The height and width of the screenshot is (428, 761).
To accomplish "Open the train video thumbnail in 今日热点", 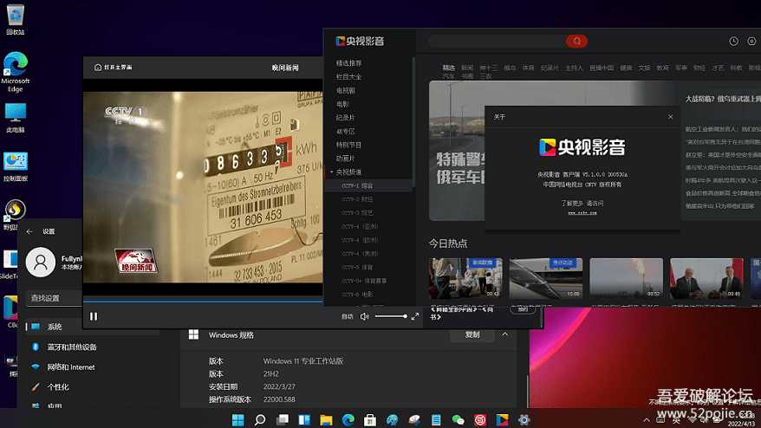I will 546,278.
